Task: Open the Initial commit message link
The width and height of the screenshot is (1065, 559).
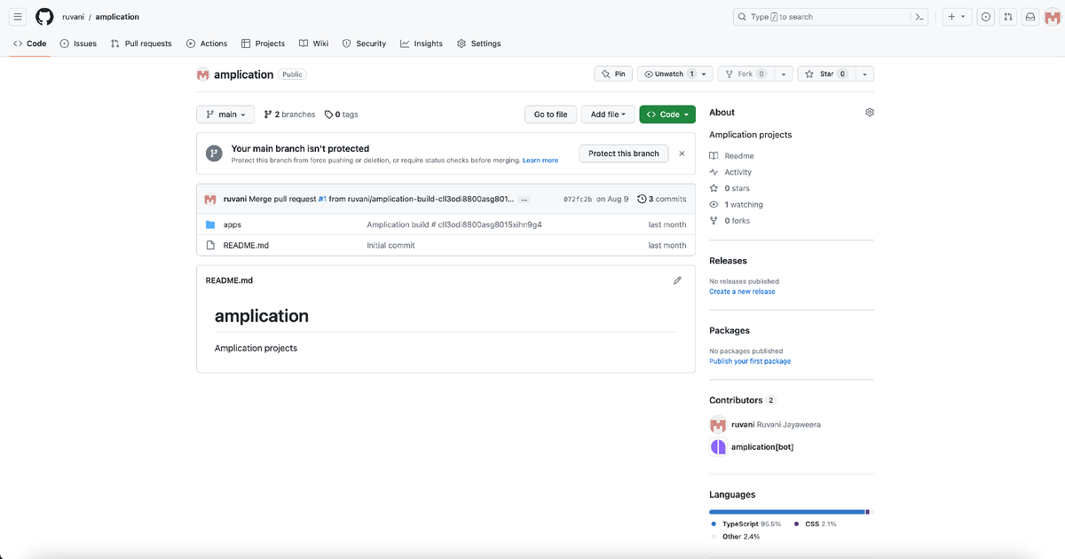Action: pos(390,245)
